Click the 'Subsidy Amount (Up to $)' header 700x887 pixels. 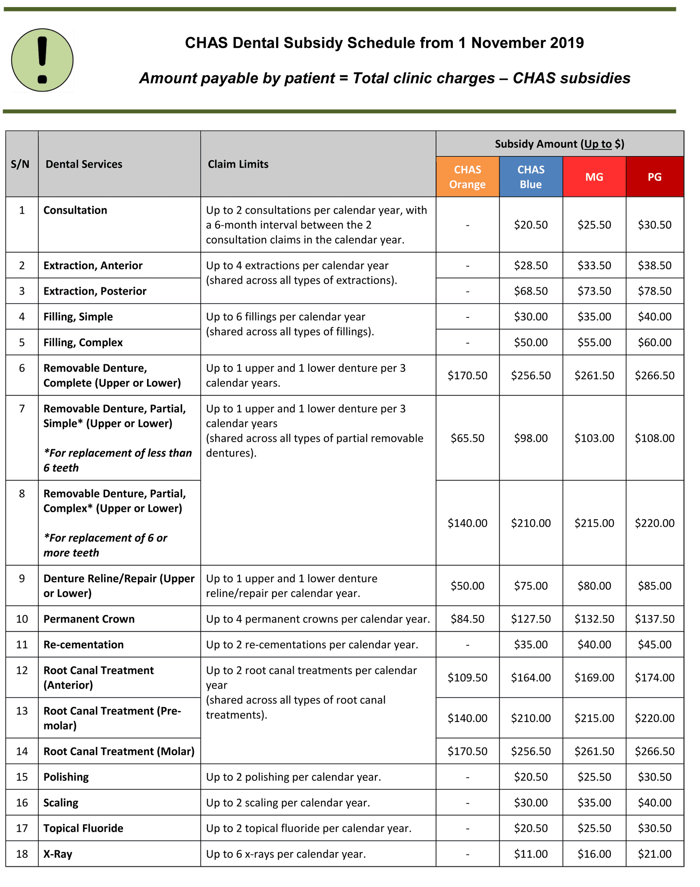560,144
